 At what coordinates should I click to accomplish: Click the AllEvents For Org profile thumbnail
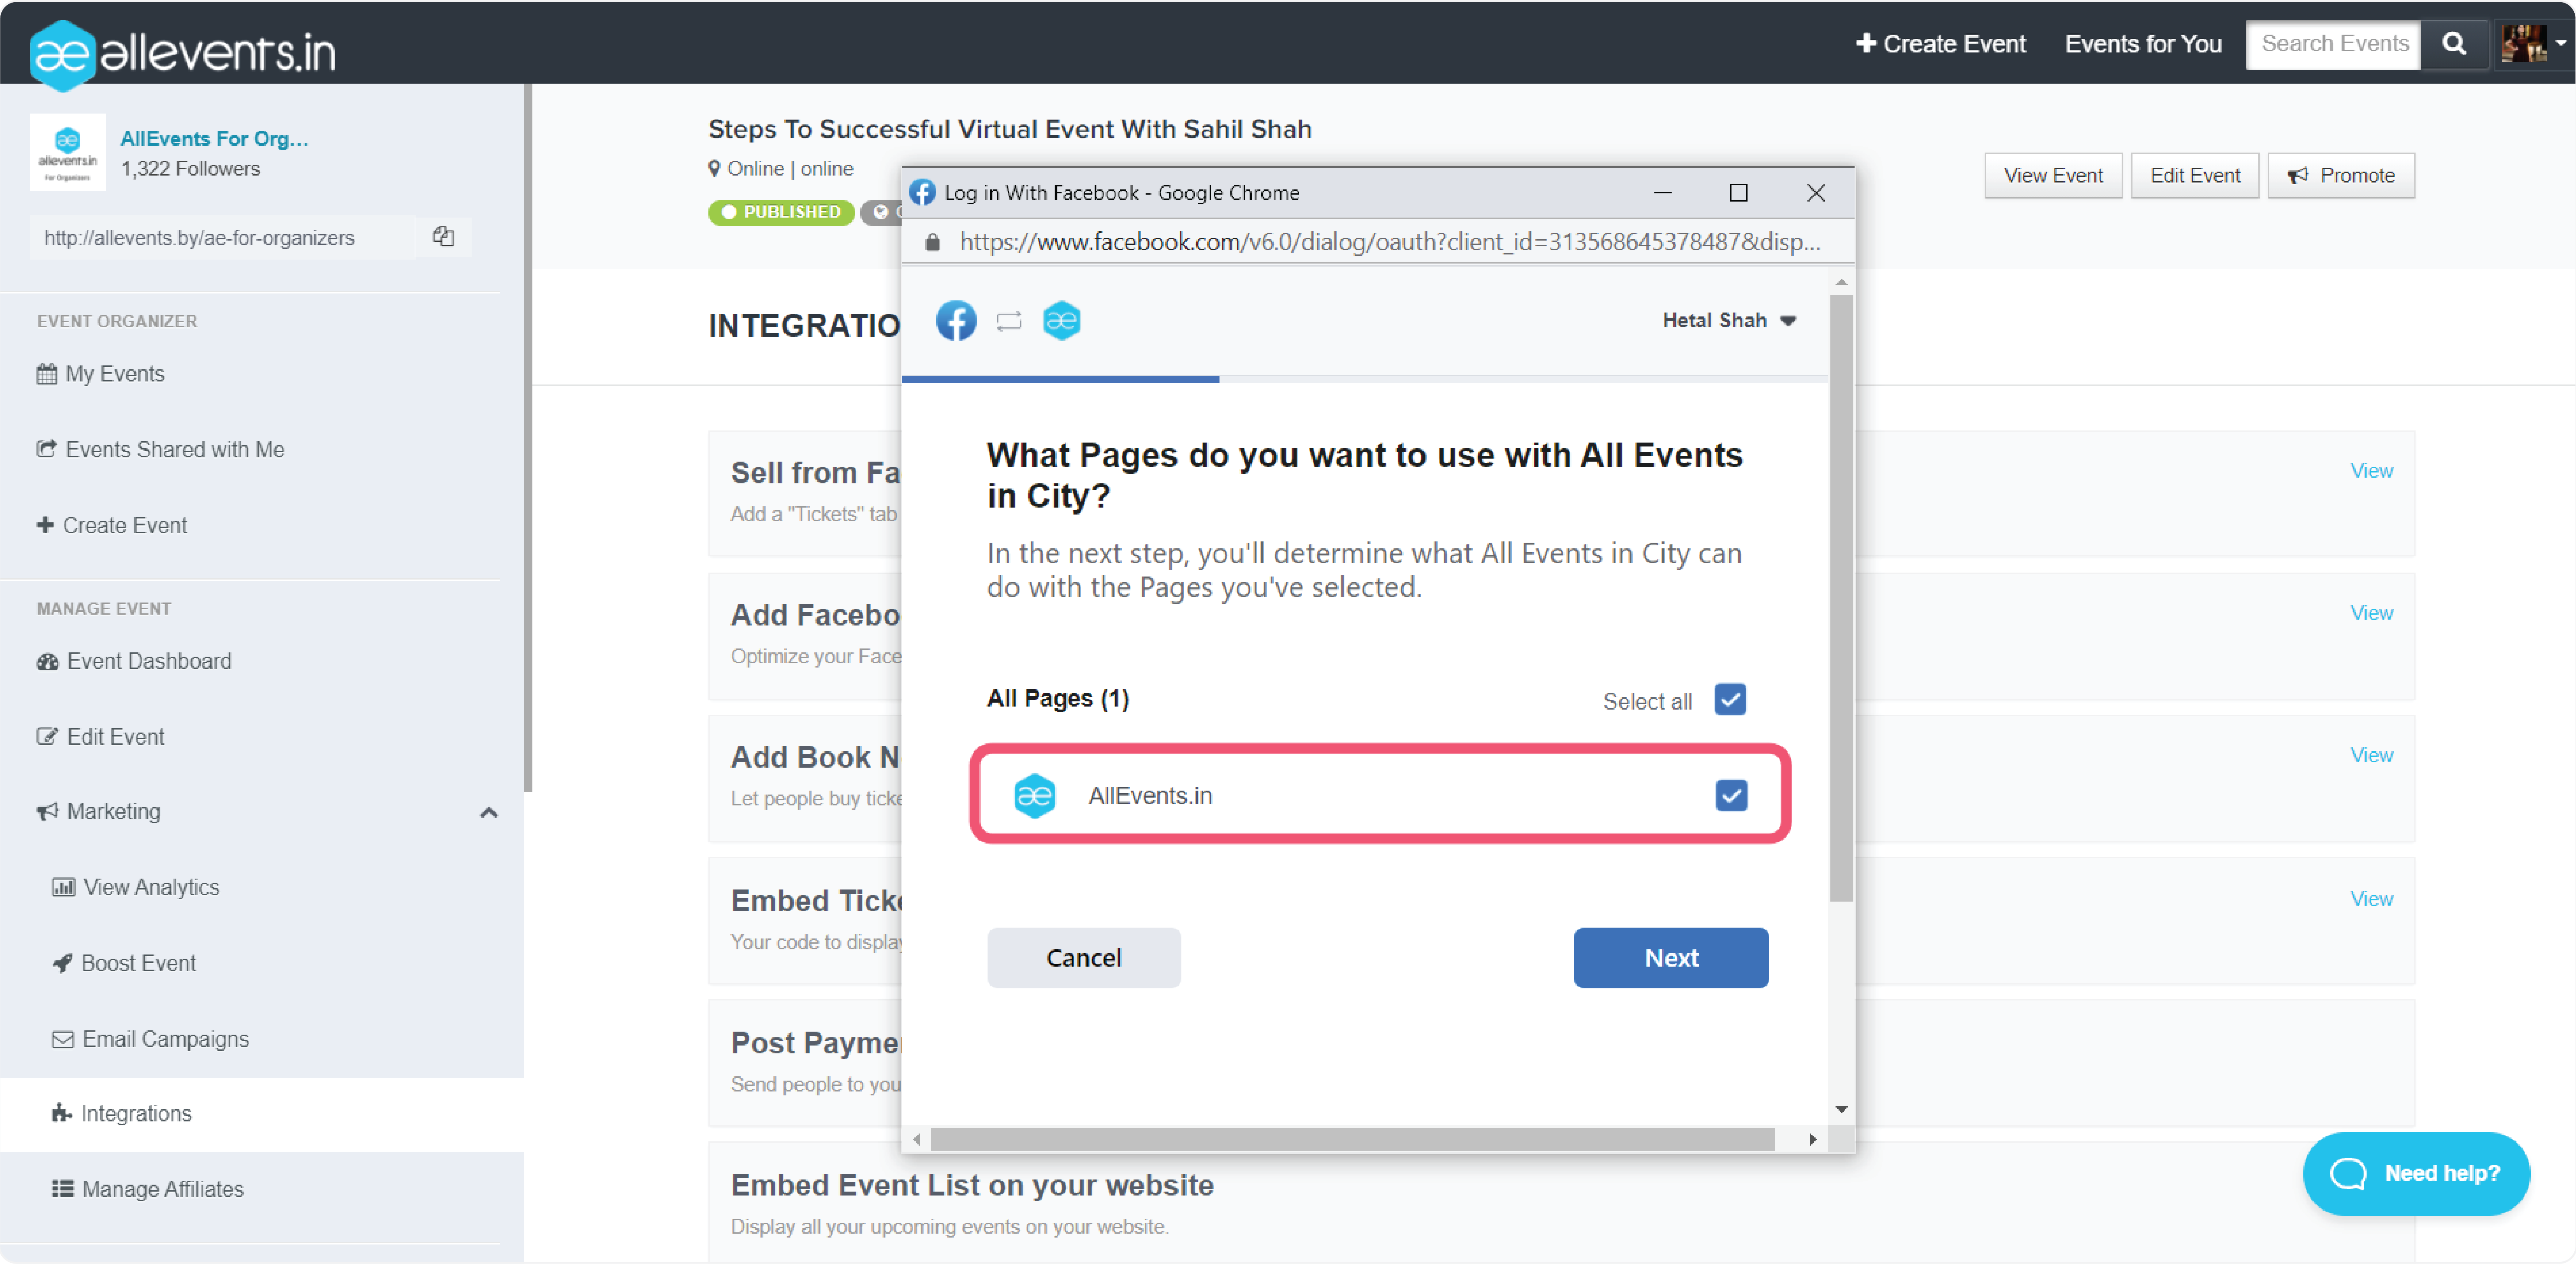point(67,152)
